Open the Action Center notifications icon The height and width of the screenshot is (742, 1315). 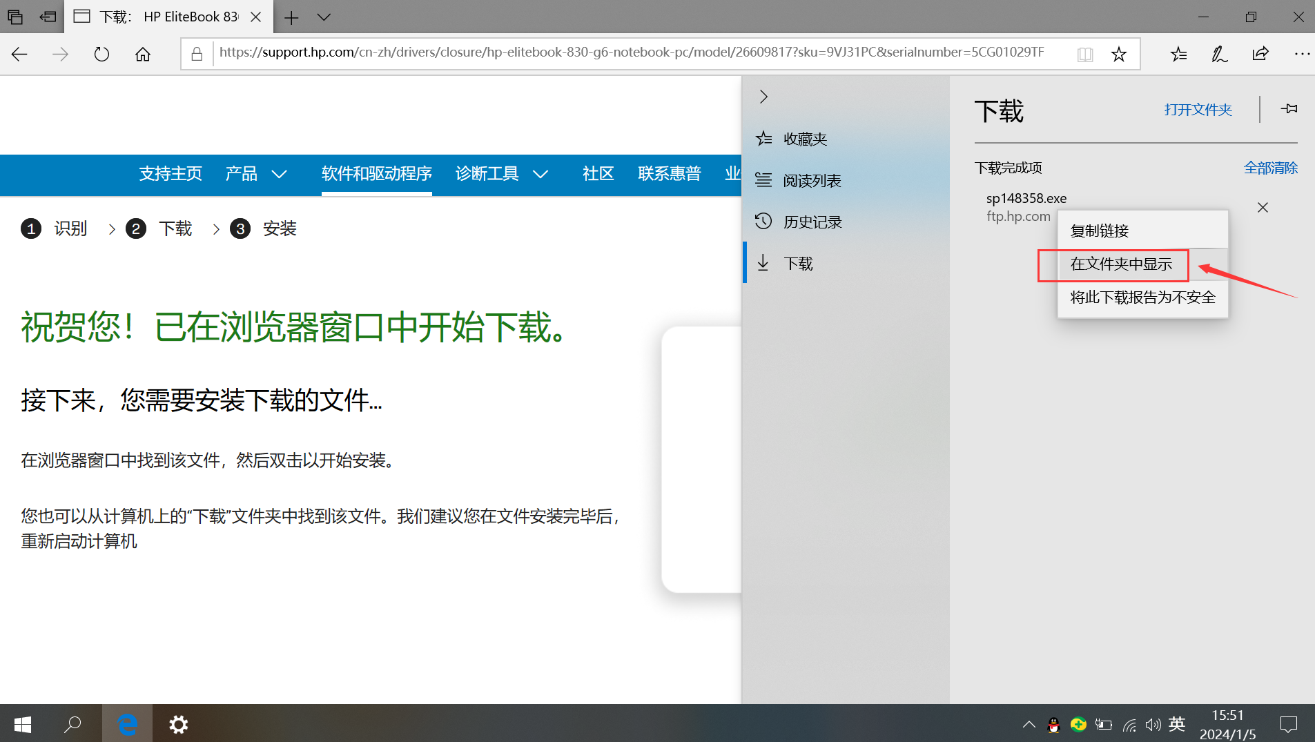pos(1288,724)
